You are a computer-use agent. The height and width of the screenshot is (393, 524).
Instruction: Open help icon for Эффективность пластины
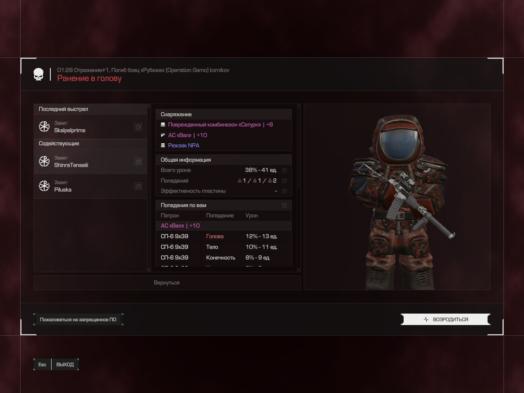click(x=284, y=191)
